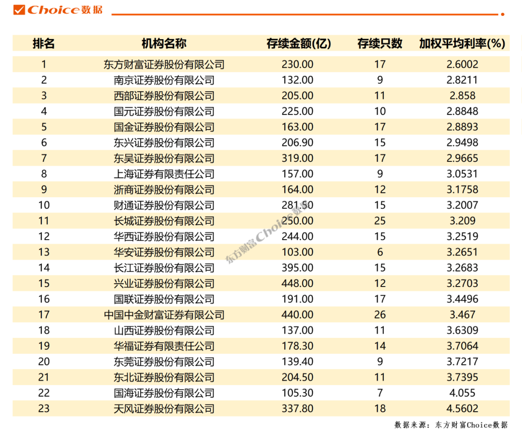Click 东方财富证券股份有限公司 cell
The image size is (522, 432).
pyautogui.click(x=164, y=64)
